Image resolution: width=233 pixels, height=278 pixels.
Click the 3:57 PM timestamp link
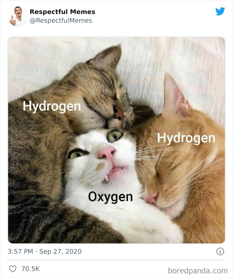(20, 251)
